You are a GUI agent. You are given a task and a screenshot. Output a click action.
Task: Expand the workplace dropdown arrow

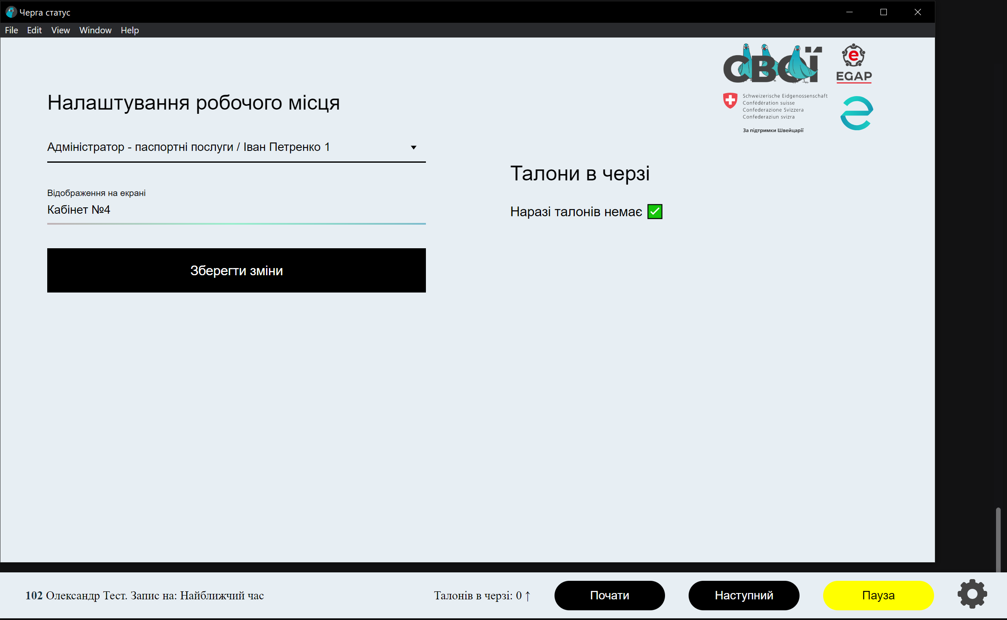[413, 147]
